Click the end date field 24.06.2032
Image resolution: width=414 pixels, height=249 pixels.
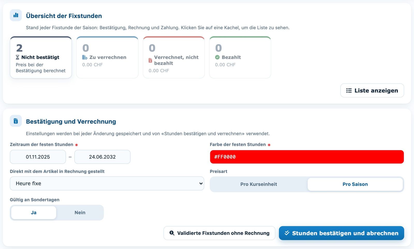[102, 157]
